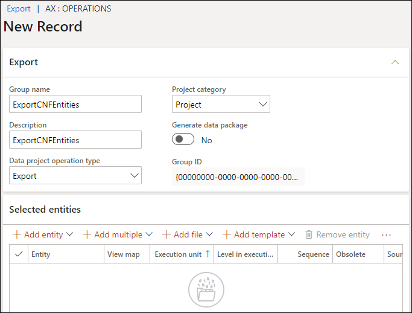This screenshot has height=313, width=412.
Task: Open the more options ellipsis menu
Action: click(x=387, y=234)
